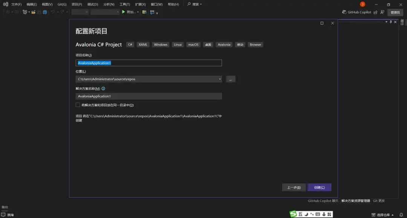Click the info icon beside 解决方案名称
The height and width of the screenshot is (218, 407).
click(x=103, y=88)
